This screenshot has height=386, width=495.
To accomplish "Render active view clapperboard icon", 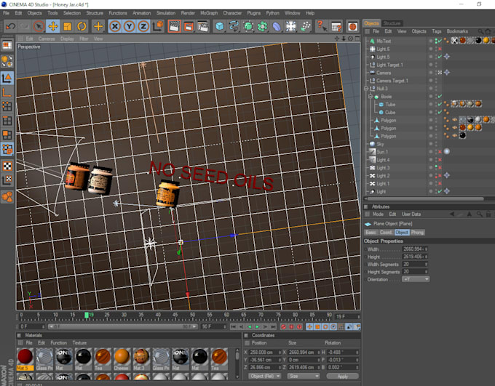I will pos(174,26).
